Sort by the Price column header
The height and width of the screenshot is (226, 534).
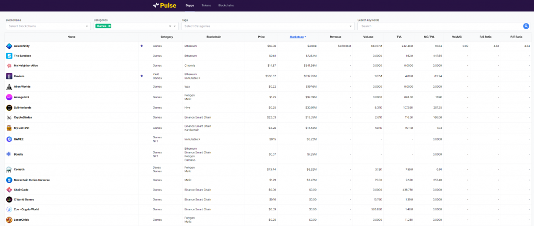[261, 37]
